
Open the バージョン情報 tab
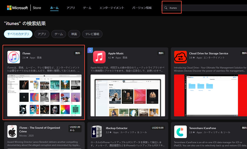142,8
